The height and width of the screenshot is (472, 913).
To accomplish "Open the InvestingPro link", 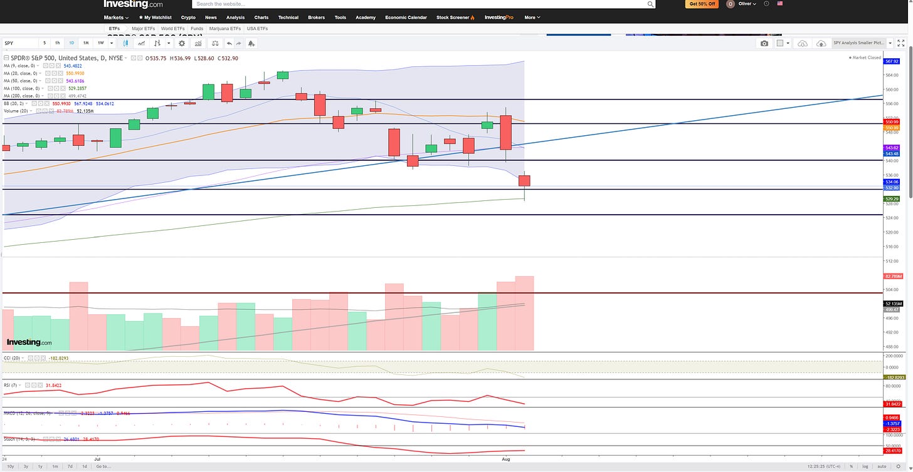I will point(499,18).
